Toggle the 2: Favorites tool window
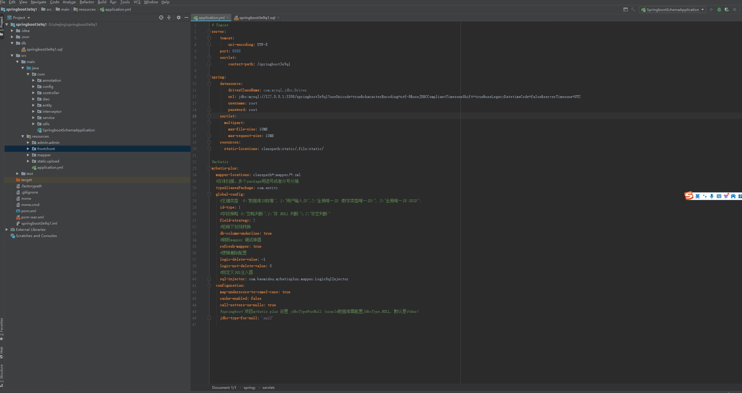This screenshot has width=742, height=393. (2, 329)
